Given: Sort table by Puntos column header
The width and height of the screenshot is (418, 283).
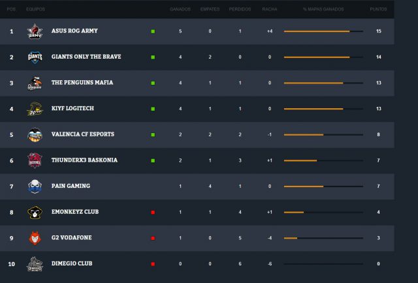Looking at the screenshot, I should point(378,10).
